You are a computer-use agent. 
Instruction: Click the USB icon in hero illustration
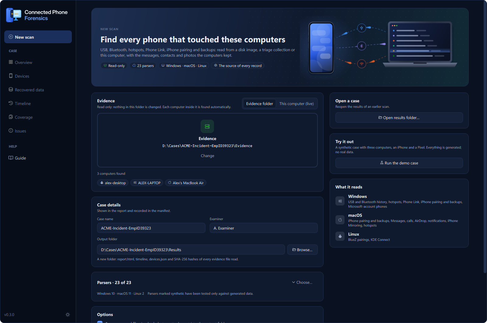pos(362,28)
